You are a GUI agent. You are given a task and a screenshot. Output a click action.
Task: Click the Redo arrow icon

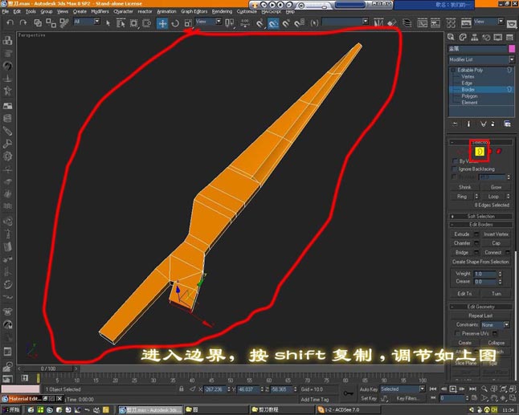(23, 22)
